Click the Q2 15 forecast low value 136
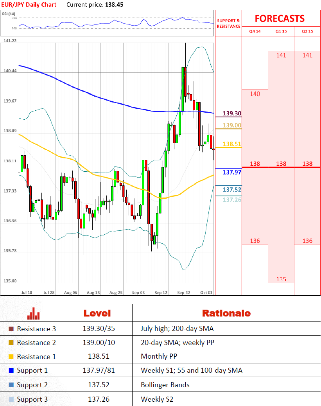 (x=307, y=241)
